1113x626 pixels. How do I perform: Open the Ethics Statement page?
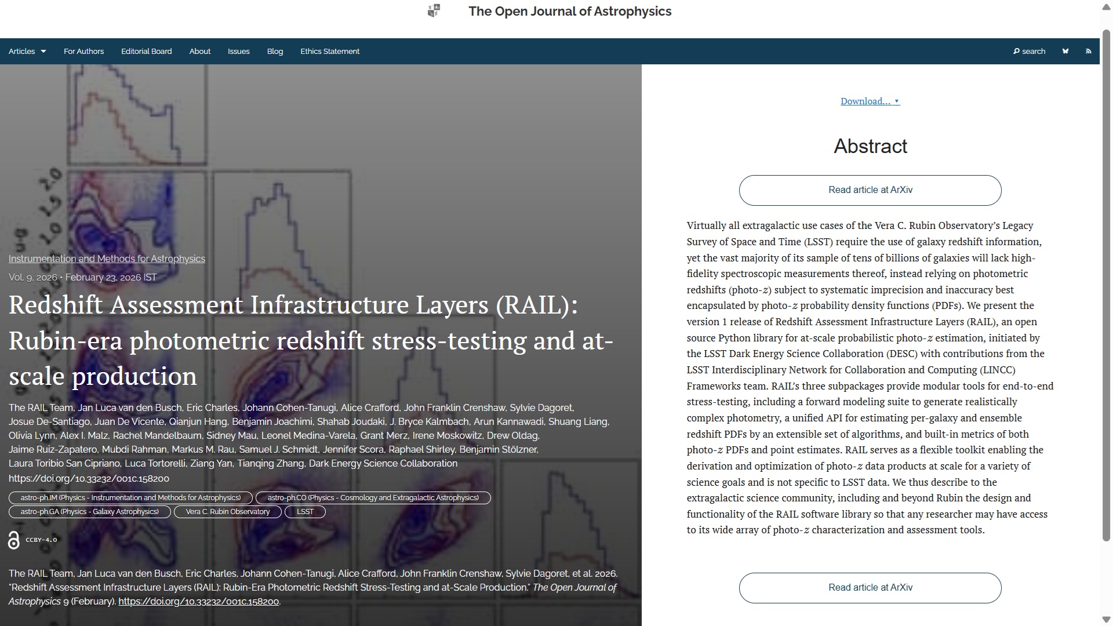(329, 51)
